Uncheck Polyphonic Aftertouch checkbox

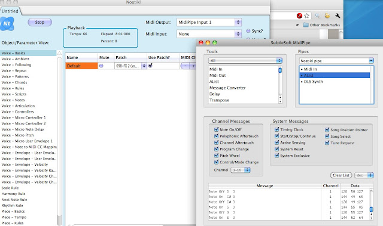216,136
